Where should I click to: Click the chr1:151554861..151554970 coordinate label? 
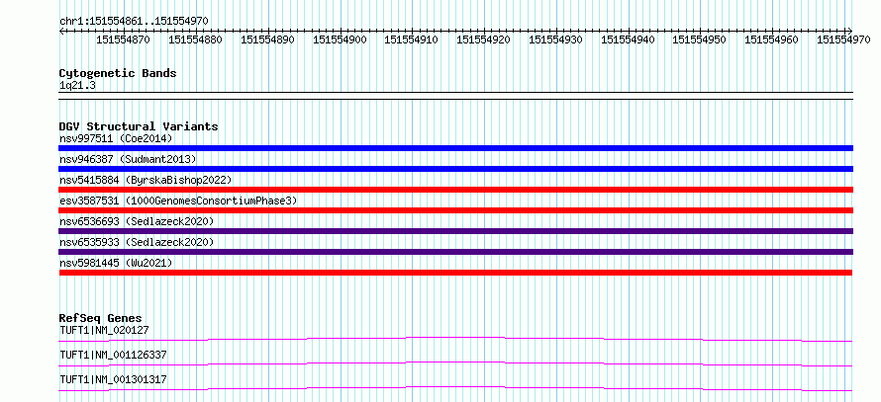[x=134, y=21]
